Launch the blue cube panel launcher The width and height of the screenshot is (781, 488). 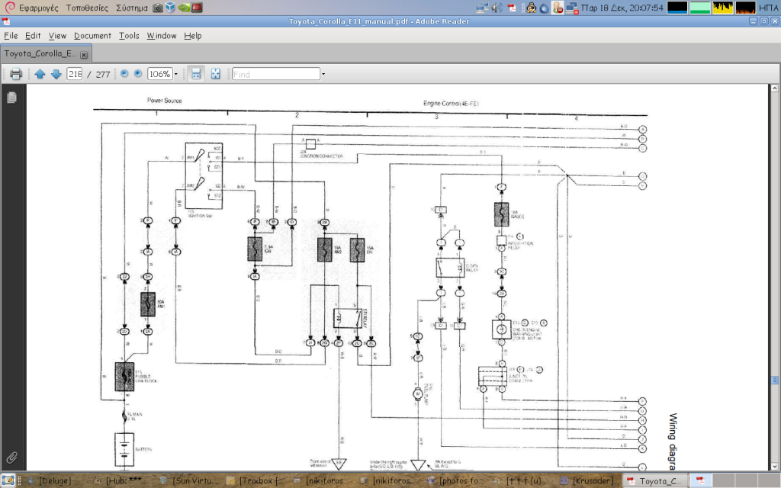pos(170,8)
